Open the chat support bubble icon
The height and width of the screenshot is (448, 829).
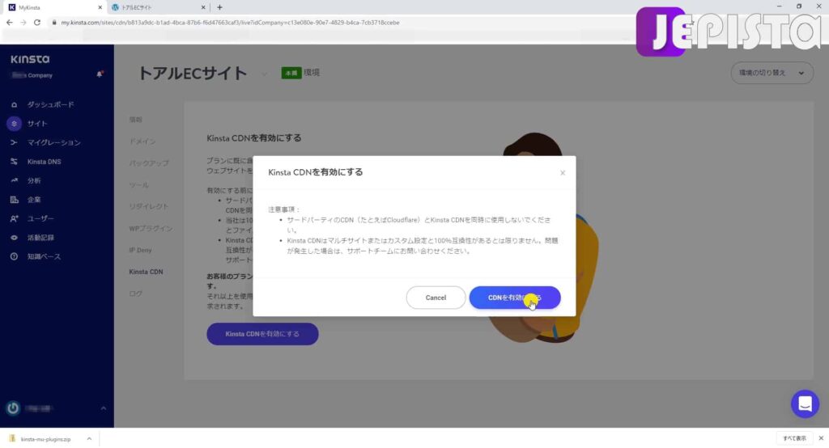(805, 404)
